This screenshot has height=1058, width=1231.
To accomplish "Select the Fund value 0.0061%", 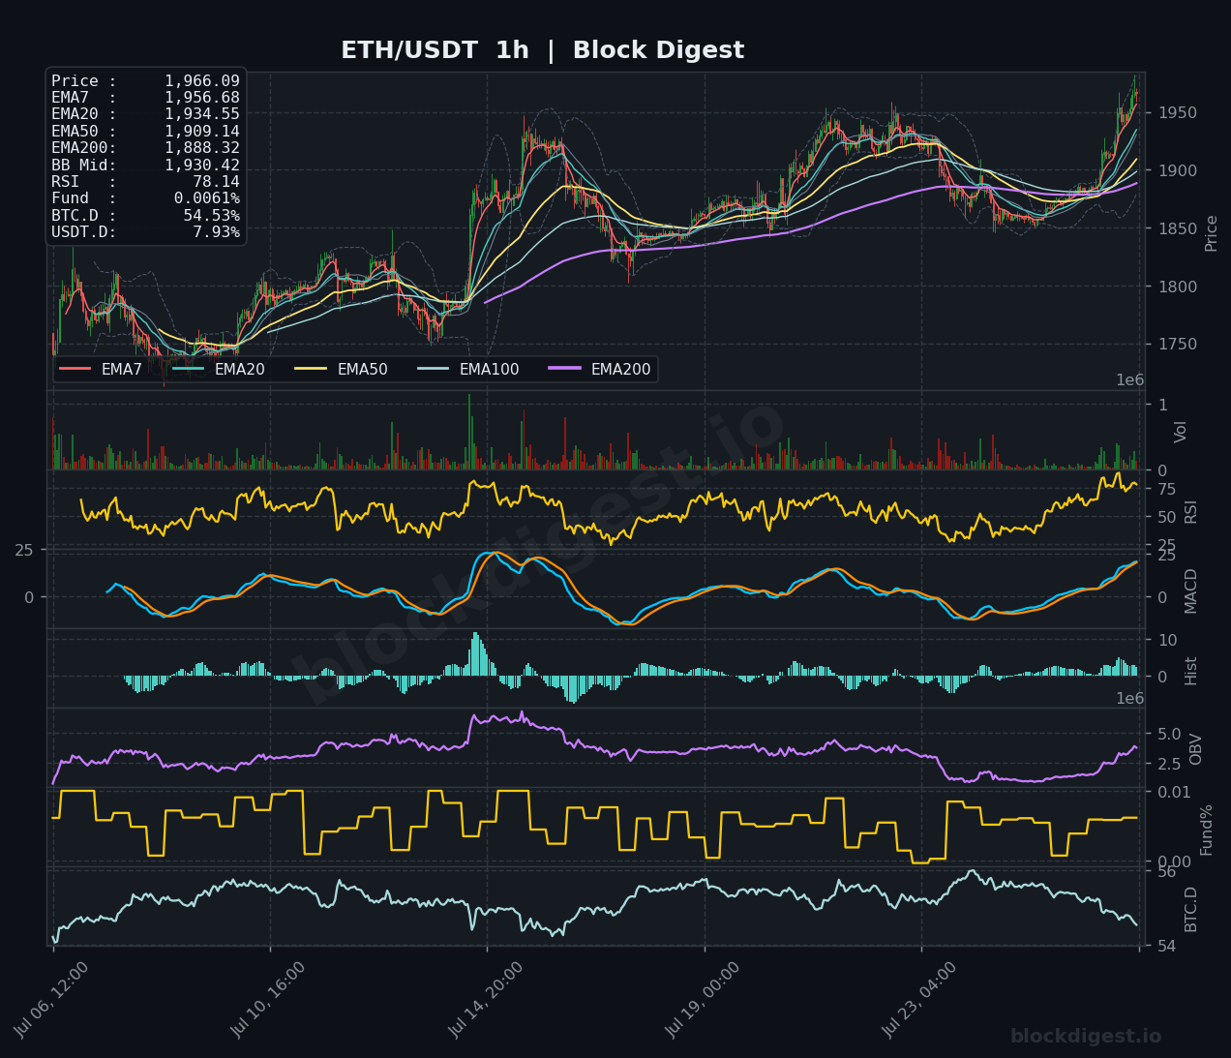I will [x=207, y=198].
